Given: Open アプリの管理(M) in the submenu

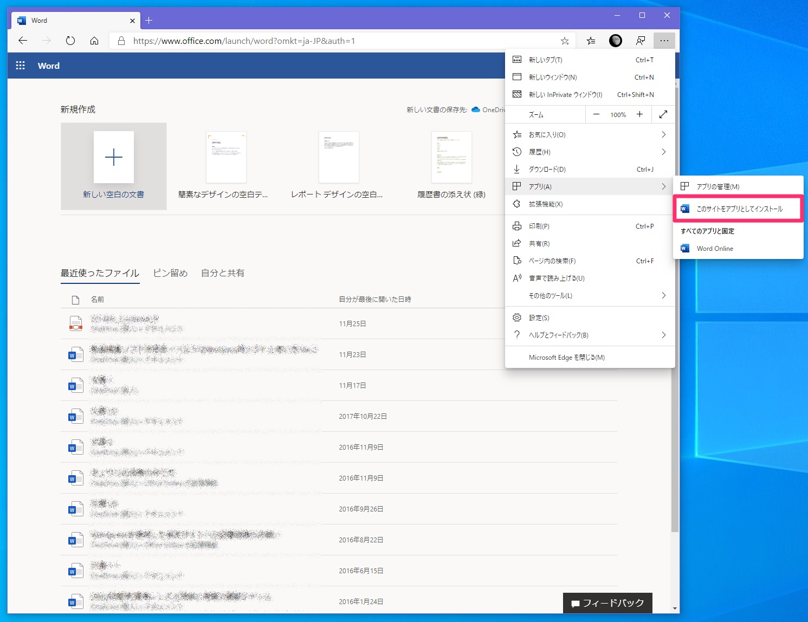Looking at the screenshot, I should pos(738,186).
